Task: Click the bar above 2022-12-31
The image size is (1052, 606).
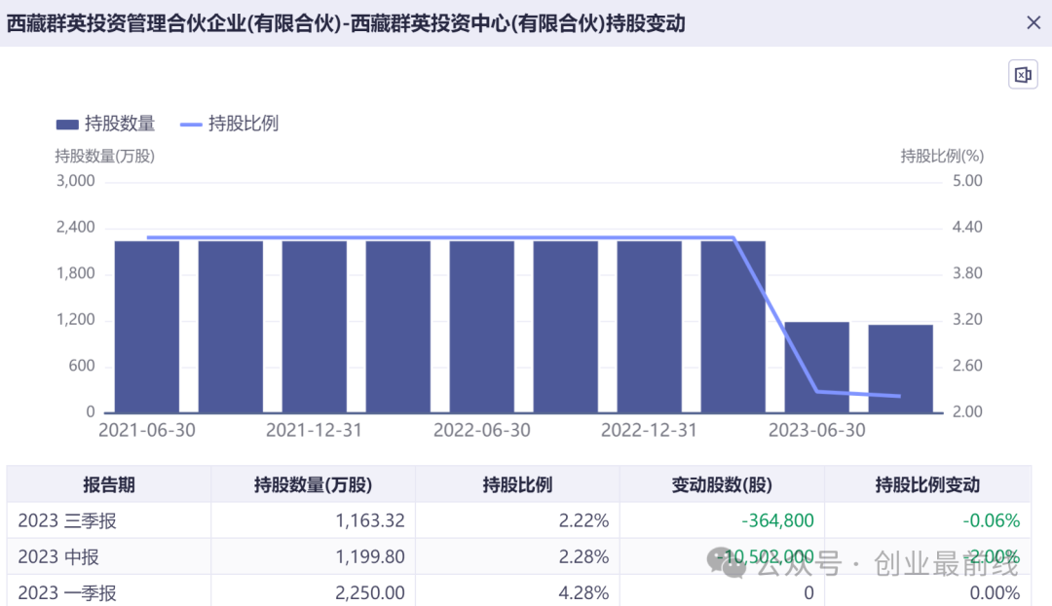Action: point(650,327)
